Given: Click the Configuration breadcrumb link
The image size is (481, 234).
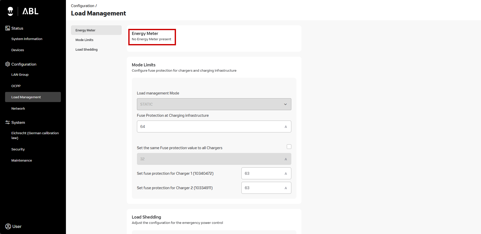Looking at the screenshot, I should coord(82,6).
